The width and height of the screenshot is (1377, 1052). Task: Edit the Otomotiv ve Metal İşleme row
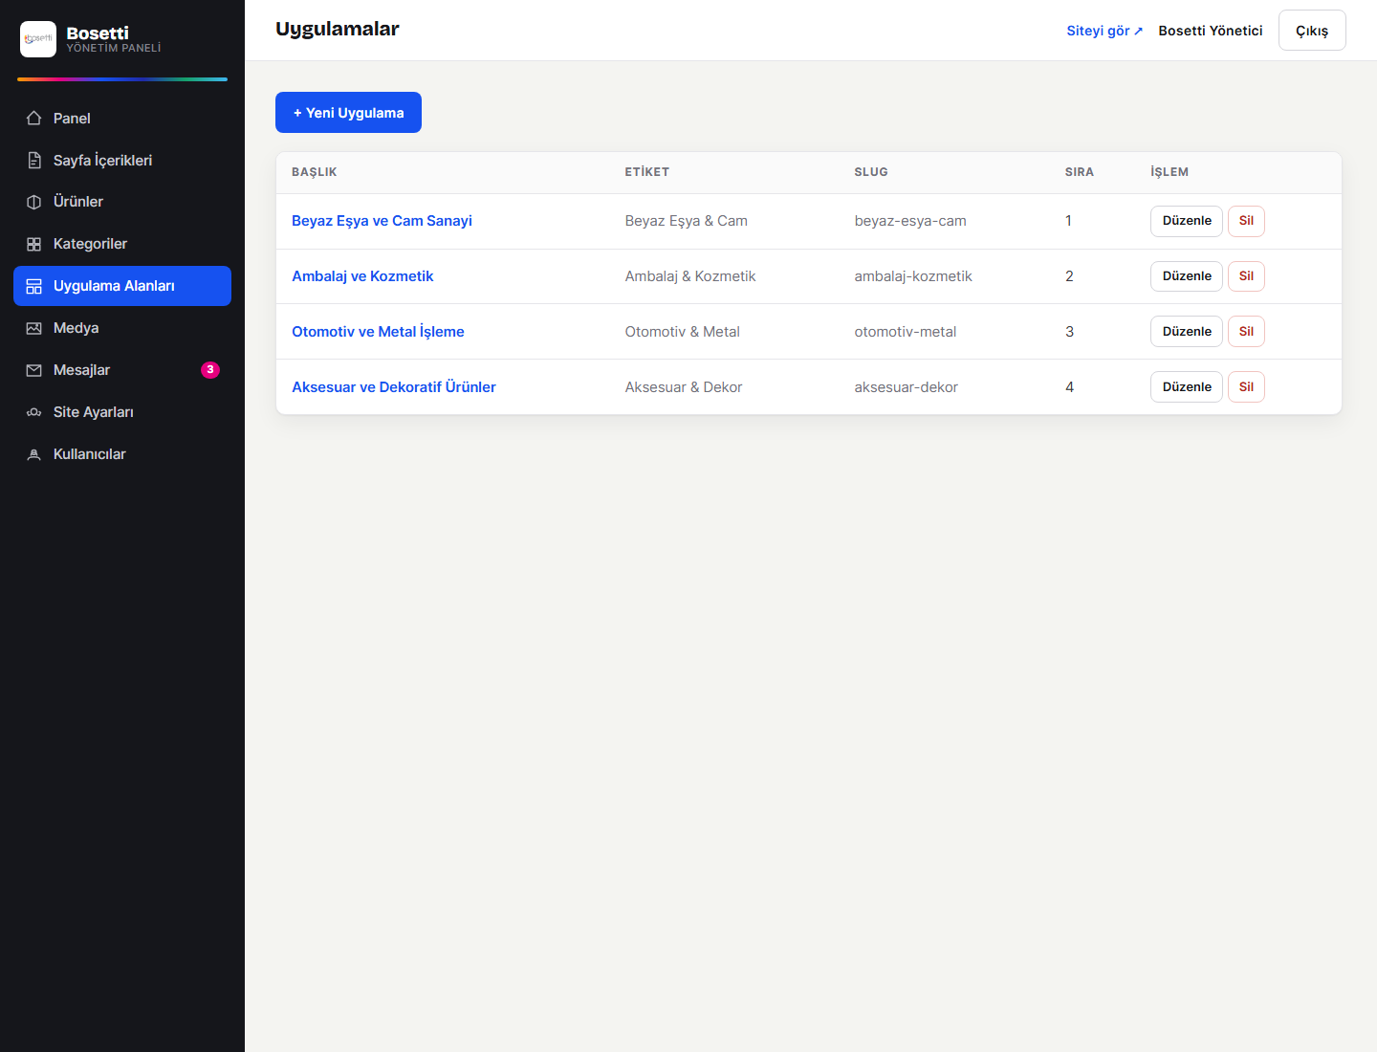click(x=1187, y=332)
